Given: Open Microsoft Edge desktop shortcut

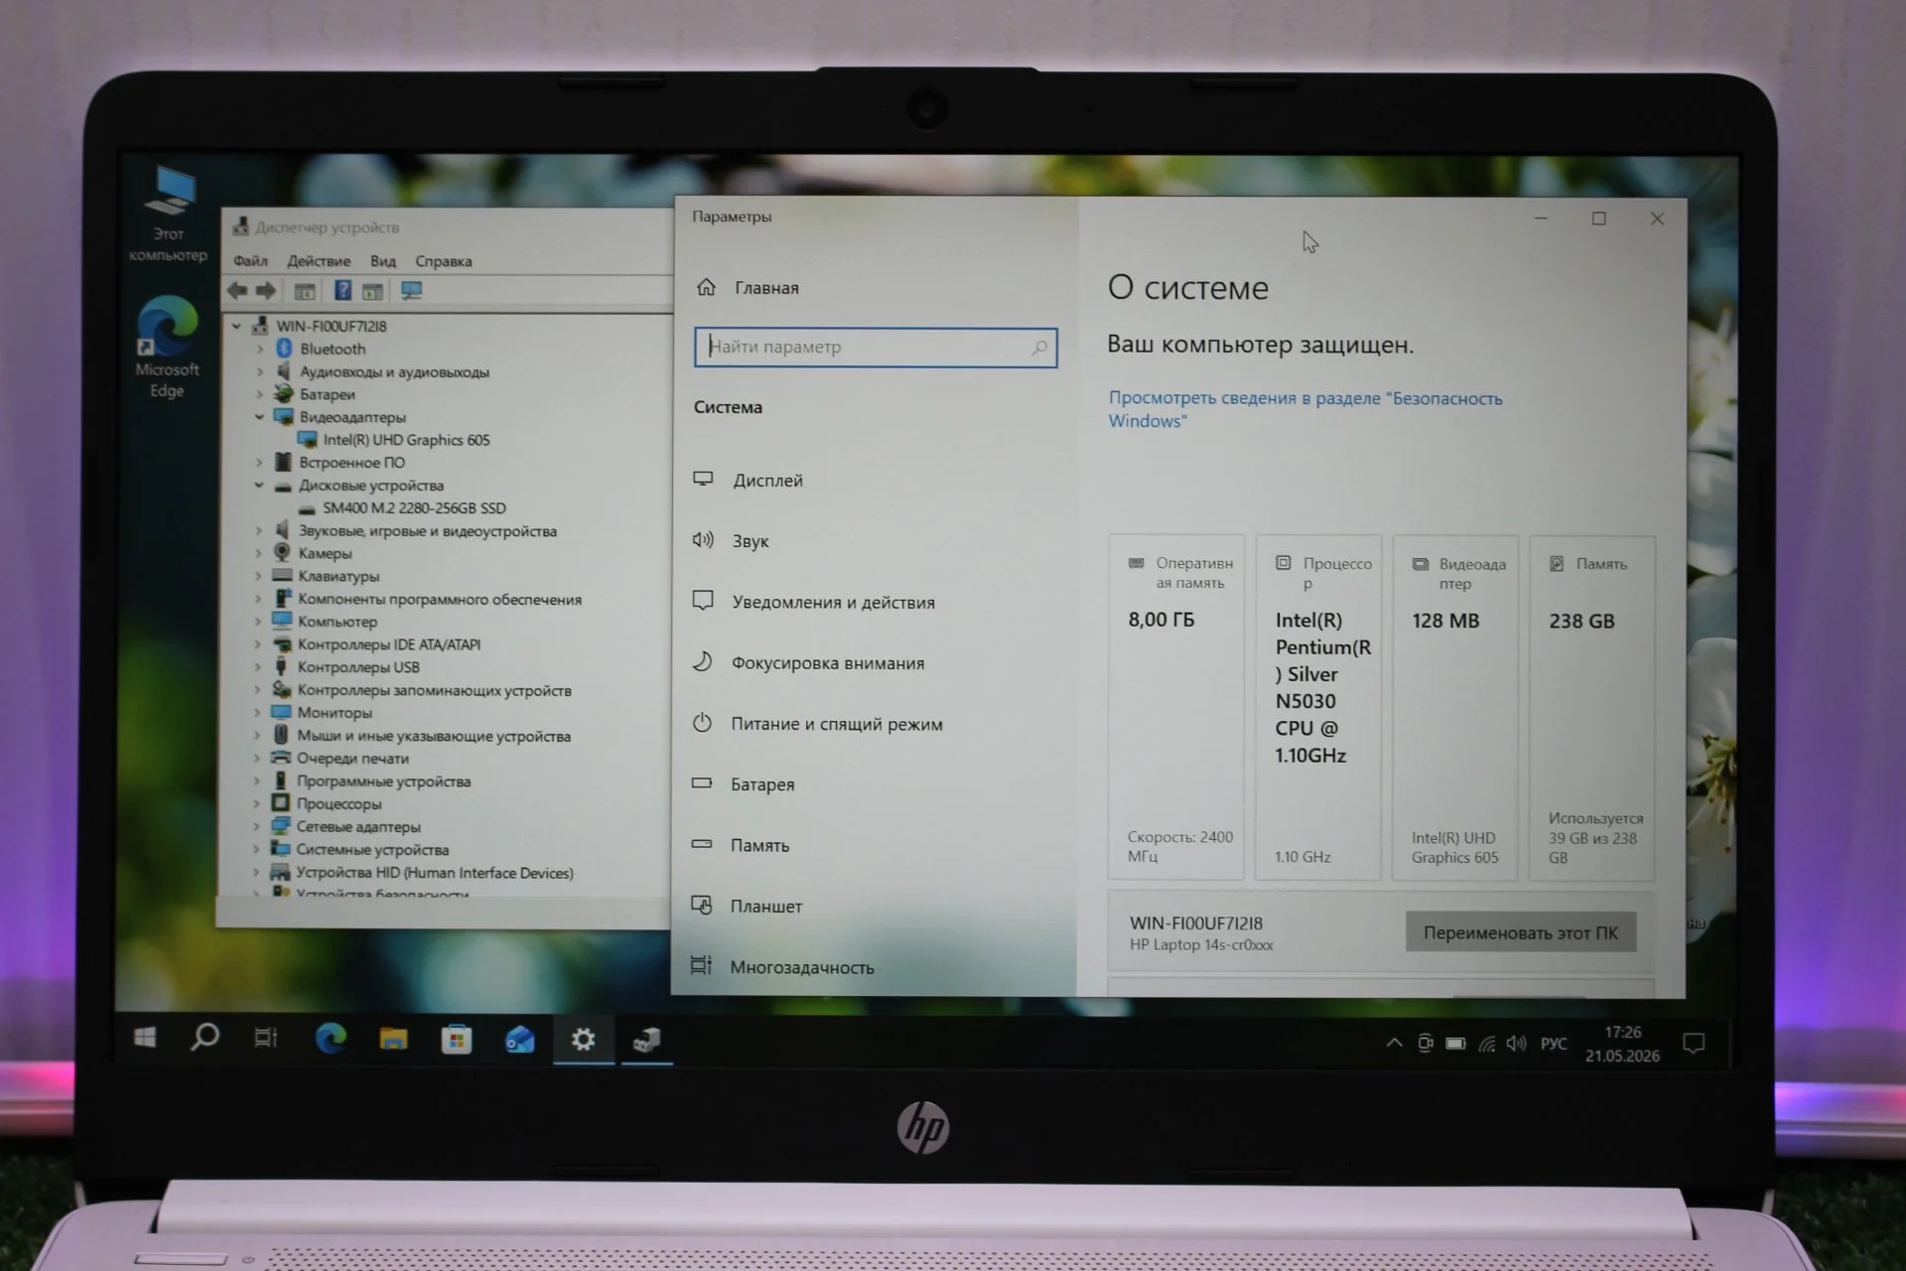Looking at the screenshot, I should coord(167,347).
